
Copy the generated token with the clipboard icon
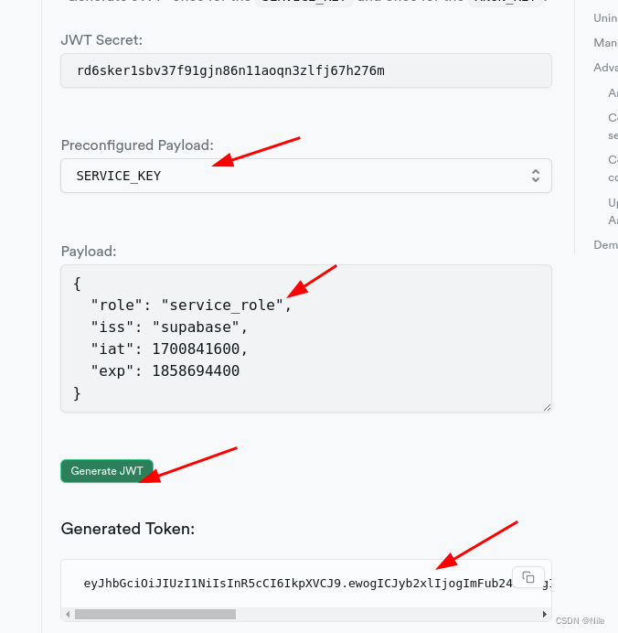(528, 577)
